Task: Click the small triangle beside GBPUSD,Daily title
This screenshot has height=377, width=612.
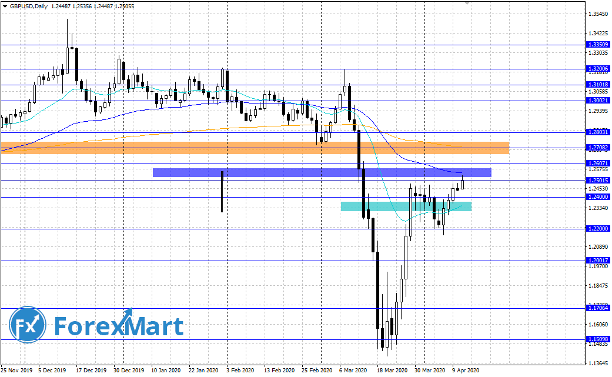Action: pyautogui.click(x=5, y=6)
